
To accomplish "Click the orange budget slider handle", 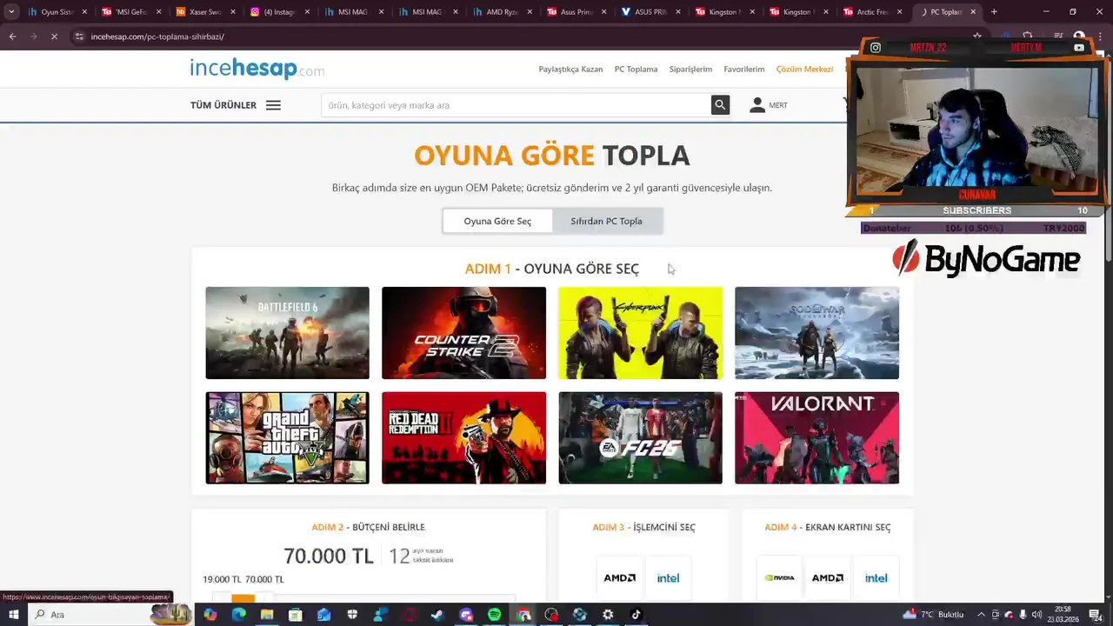I will [243, 598].
